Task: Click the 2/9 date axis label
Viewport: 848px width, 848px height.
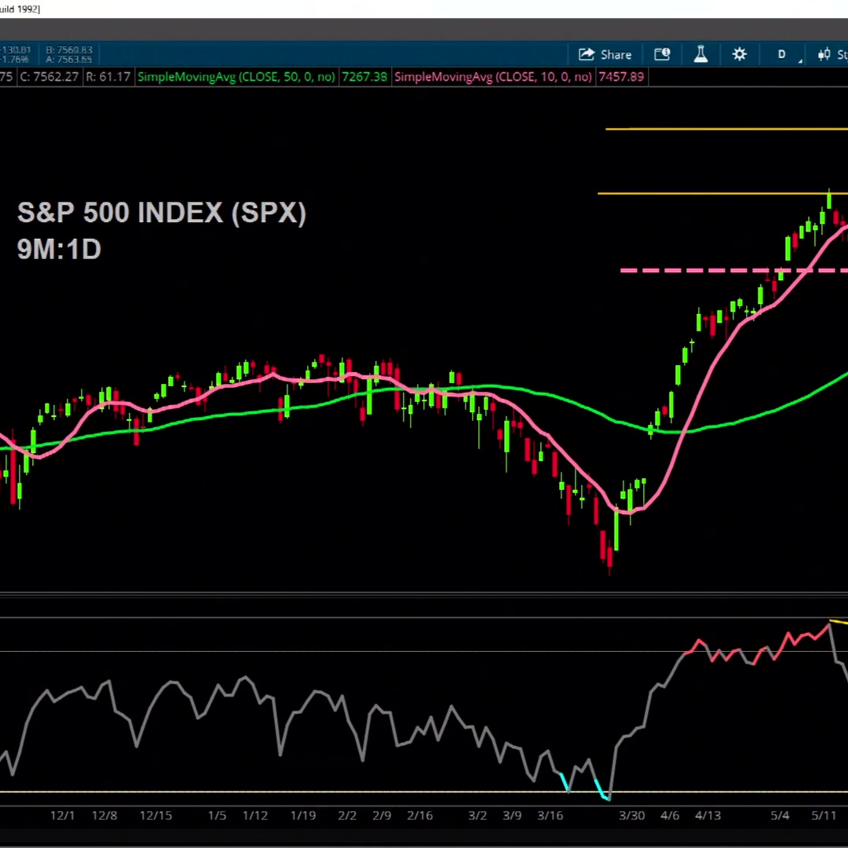Action: 382,815
